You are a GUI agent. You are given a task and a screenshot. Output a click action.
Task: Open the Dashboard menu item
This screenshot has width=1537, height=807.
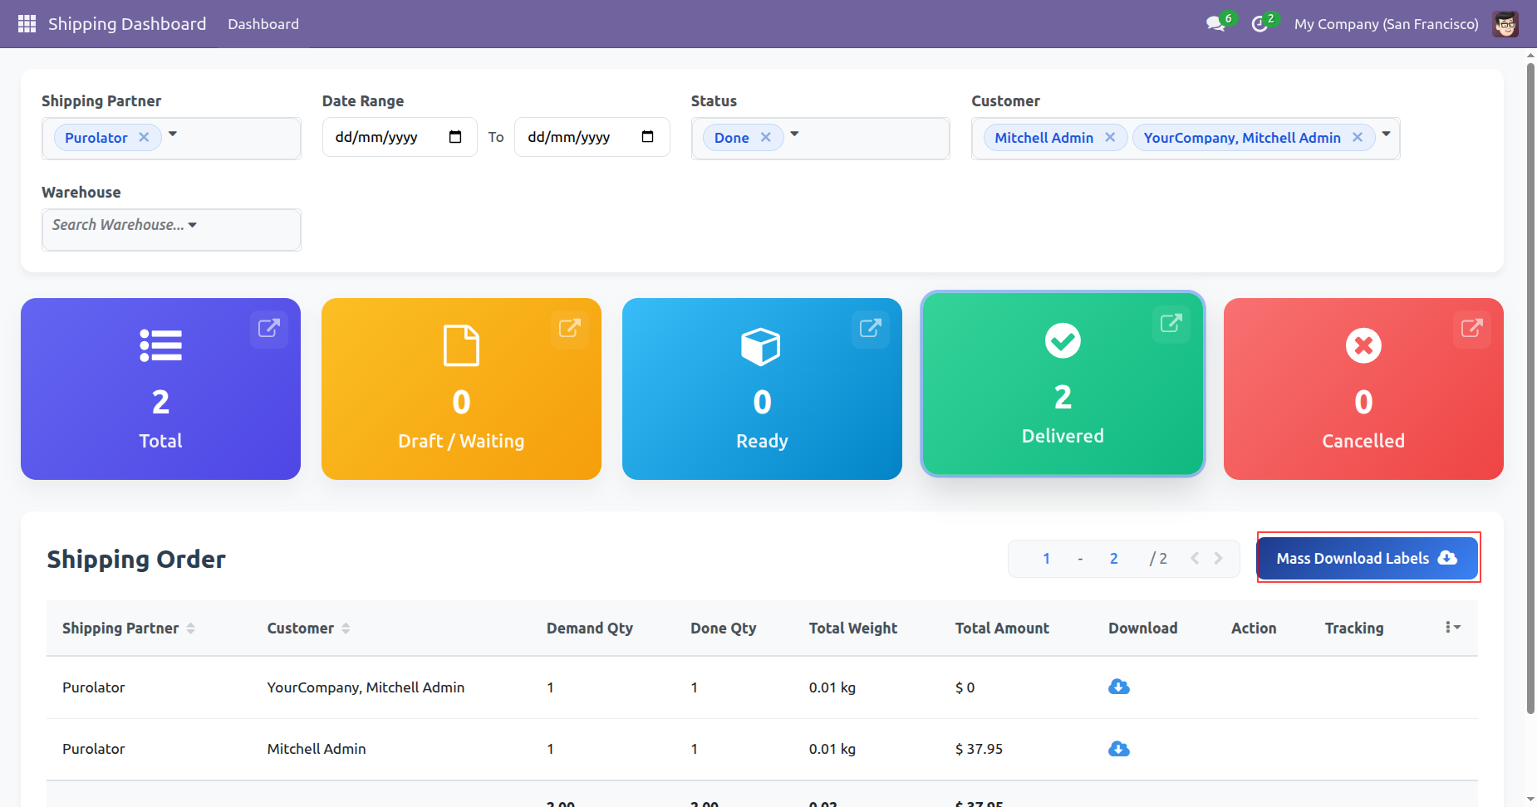263,24
